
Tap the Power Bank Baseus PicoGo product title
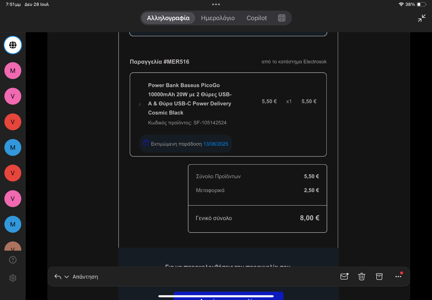pos(190,99)
